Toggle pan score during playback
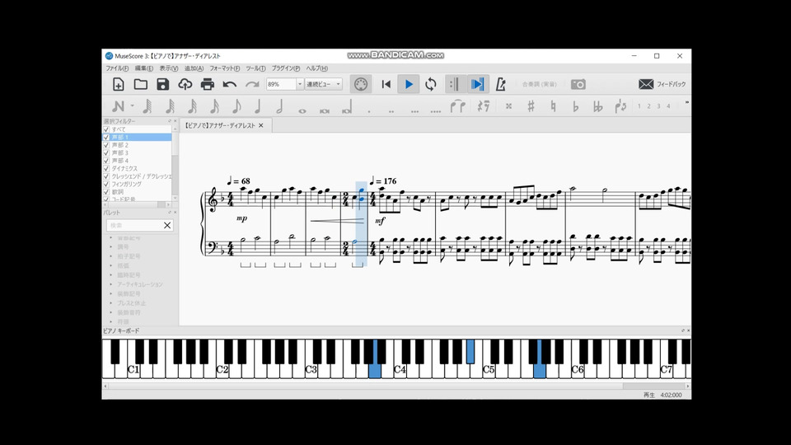This screenshot has height=445, width=791. (x=477, y=84)
